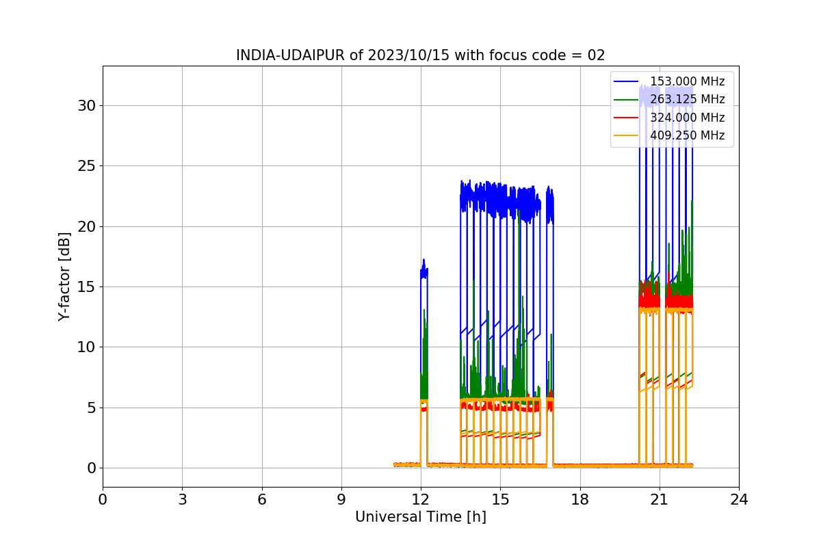
Task: Click the Universal Time [h] axis label
Action: [x=420, y=518]
